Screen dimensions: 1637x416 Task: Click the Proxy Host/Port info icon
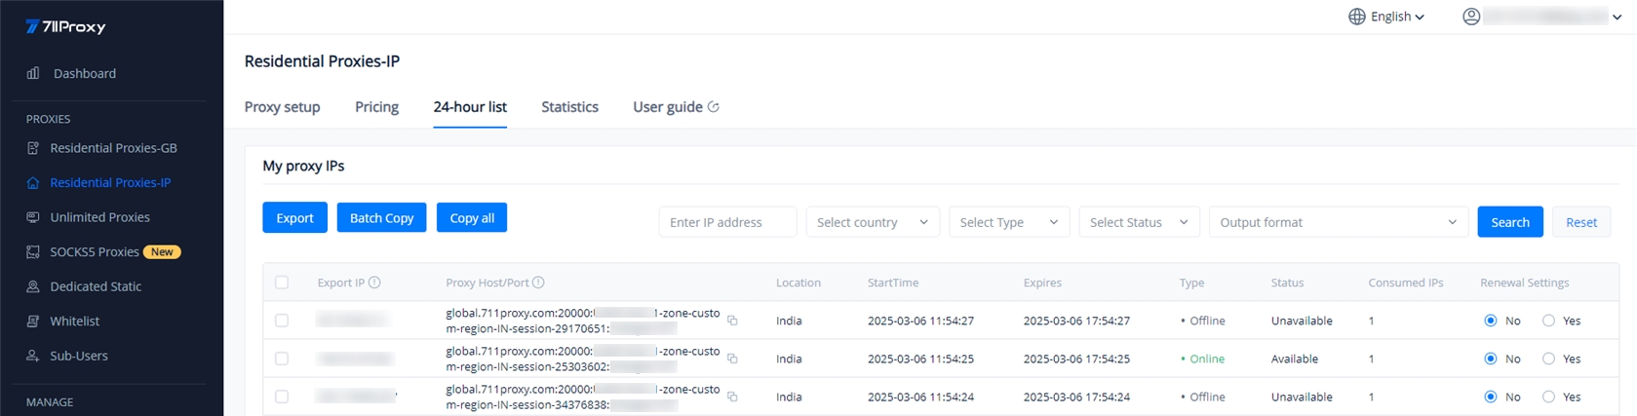point(538,283)
